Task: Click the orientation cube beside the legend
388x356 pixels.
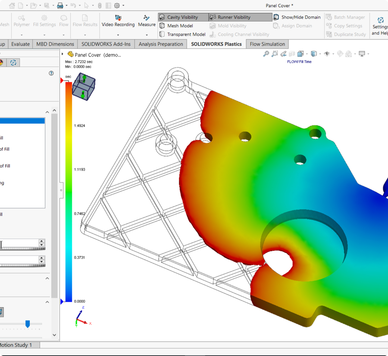Action: [84, 87]
